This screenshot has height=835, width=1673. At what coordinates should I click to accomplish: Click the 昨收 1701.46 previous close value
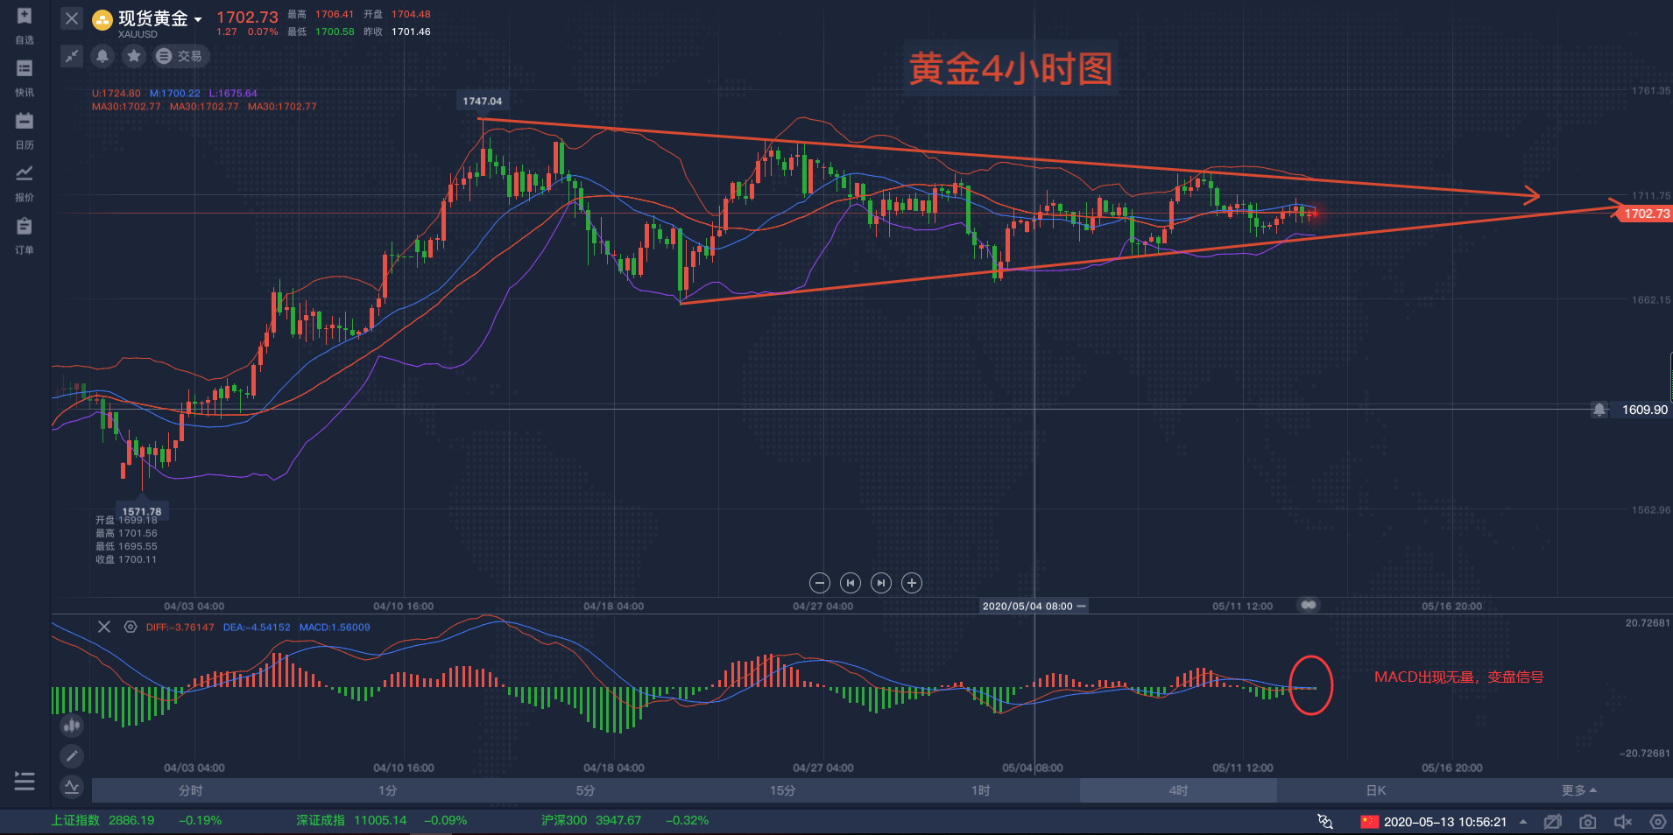(x=397, y=32)
